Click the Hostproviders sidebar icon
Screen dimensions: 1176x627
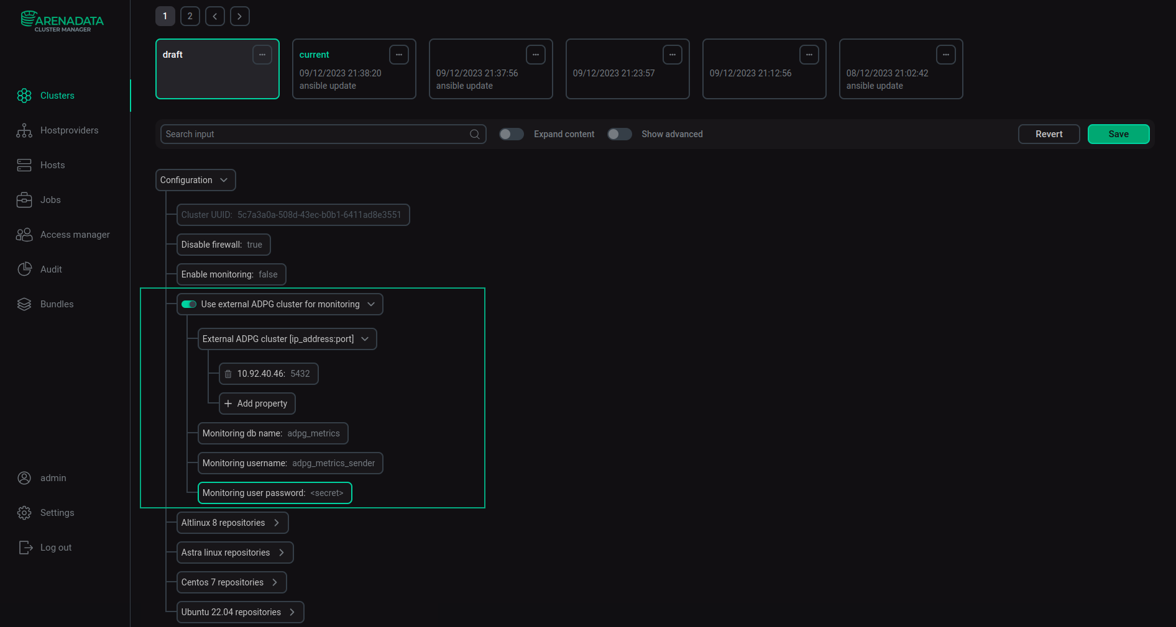(24, 130)
